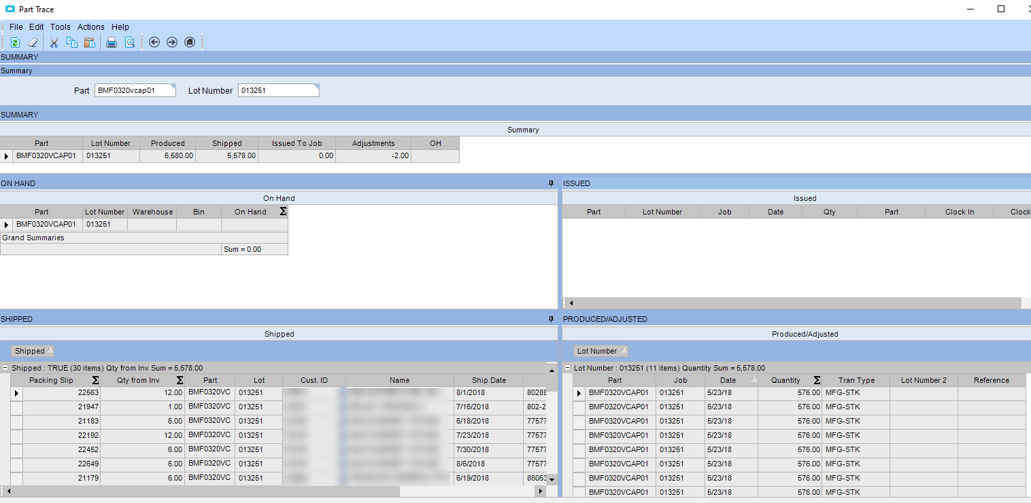1031x503 pixels.
Task: Pin the On Hand panel
Action: (551, 183)
